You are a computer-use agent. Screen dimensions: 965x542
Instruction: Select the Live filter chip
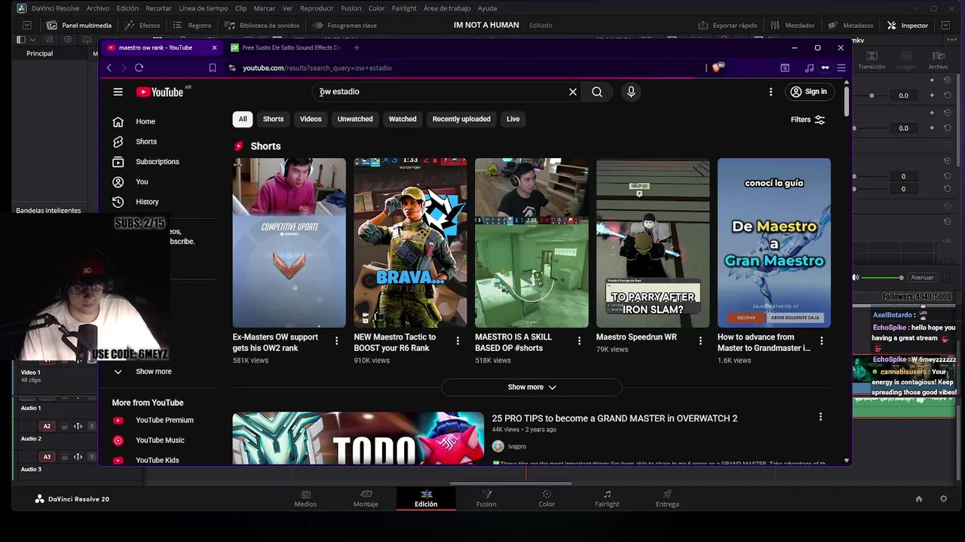(513, 119)
